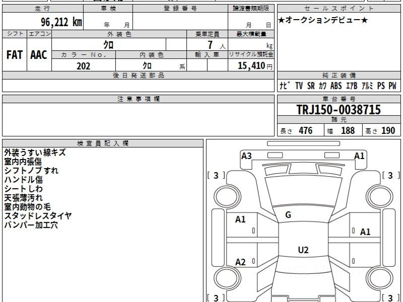Select the AAC air conditioner cell

(x=39, y=55)
